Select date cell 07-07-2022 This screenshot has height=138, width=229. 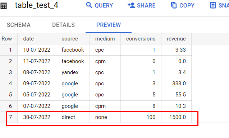[x=37, y=106]
